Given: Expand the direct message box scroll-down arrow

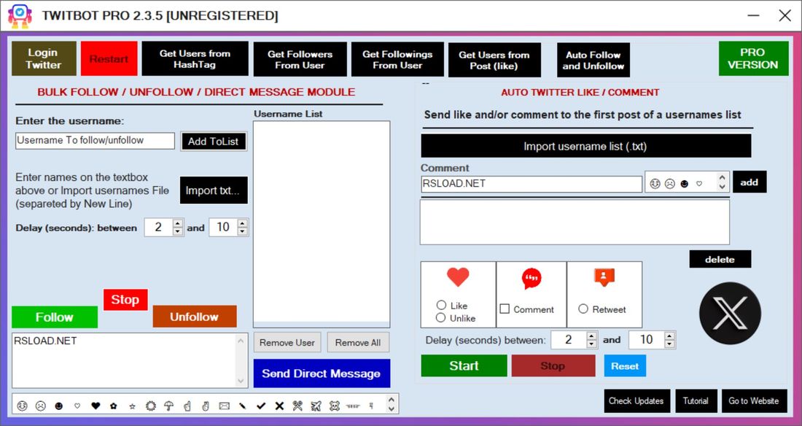Looking at the screenshot, I should (x=242, y=381).
